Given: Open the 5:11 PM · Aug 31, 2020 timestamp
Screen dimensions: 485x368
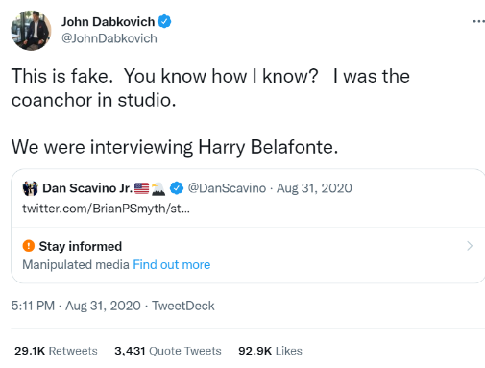Looking at the screenshot, I should [76, 306].
